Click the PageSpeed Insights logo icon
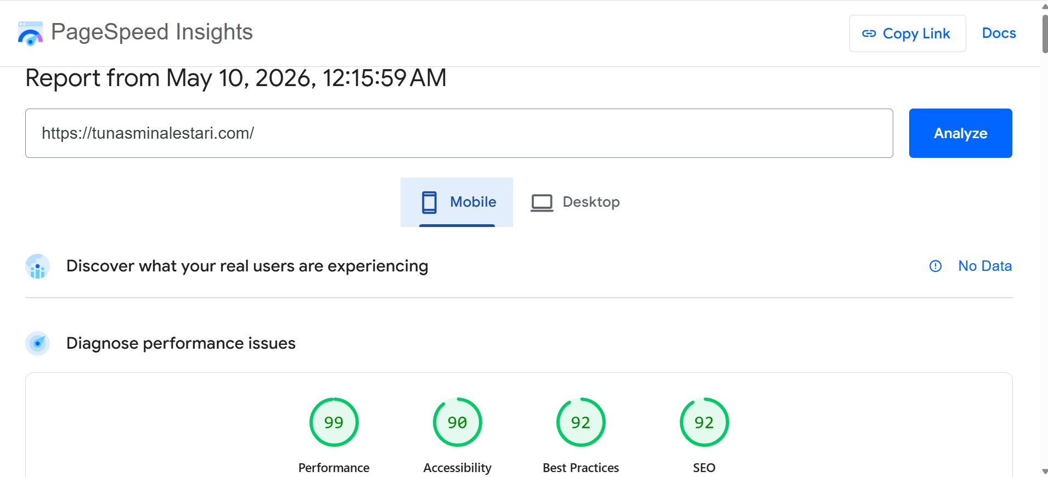 pyautogui.click(x=30, y=33)
